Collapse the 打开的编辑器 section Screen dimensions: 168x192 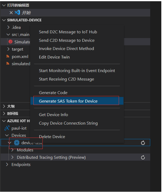tap(4, 5)
